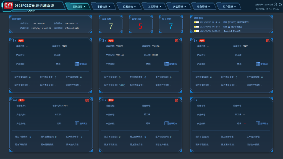Click the 系统信息 panel heading

pos(17,19)
